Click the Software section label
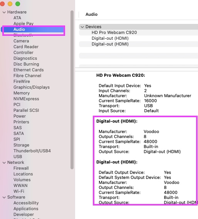The width and height of the screenshot is (198, 219). (x=16, y=197)
